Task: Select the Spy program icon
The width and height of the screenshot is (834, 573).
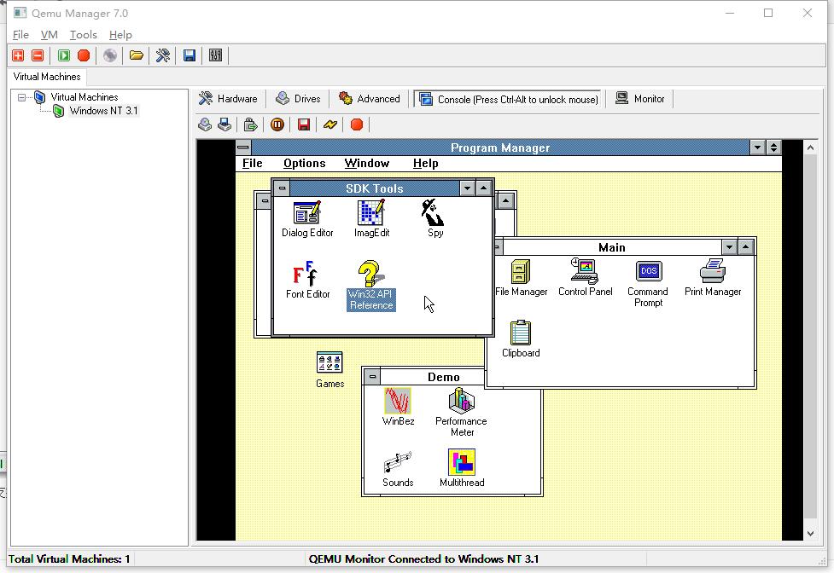Action: 434,219
